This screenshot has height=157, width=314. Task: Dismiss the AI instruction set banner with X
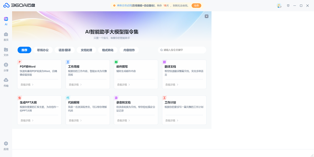click(206, 16)
